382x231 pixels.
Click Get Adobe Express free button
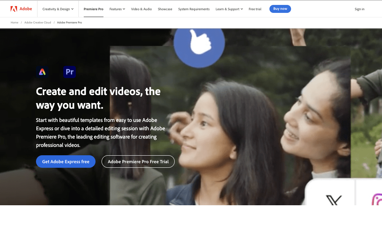pyautogui.click(x=66, y=162)
